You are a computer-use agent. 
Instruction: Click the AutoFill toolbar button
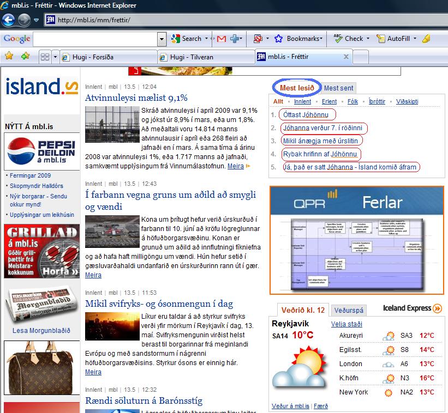393,39
